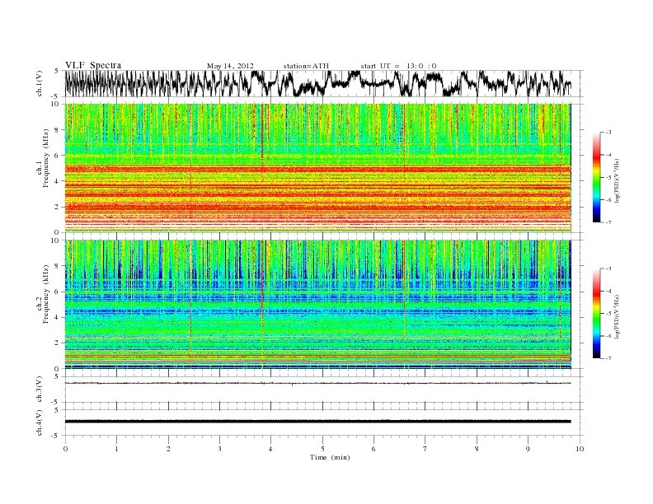
Task: Click the time axis tick label "7"
Action: (425, 449)
